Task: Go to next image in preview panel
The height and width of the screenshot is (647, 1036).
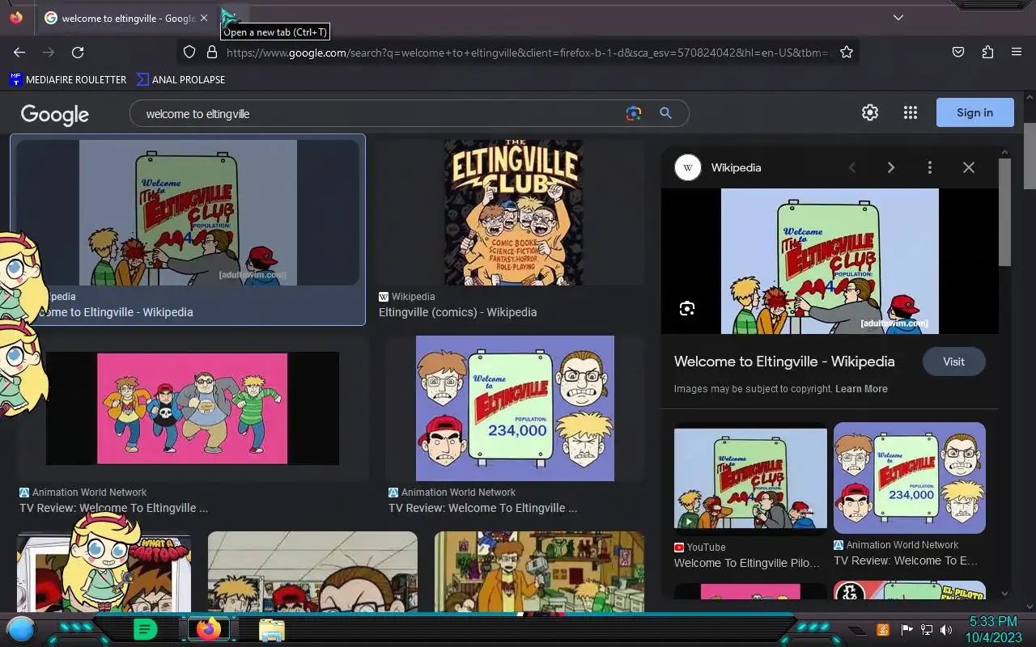Action: (891, 167)
